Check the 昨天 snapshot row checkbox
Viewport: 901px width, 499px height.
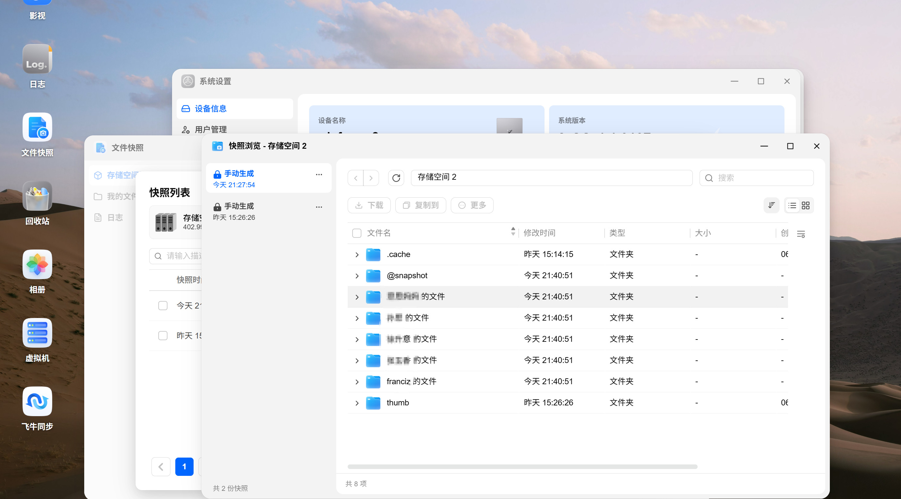coord(163,336)
